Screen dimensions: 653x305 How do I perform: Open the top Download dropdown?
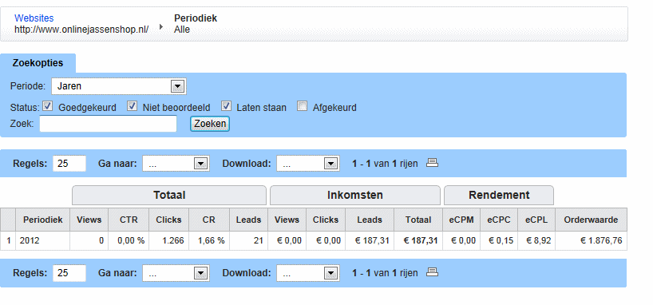pos(308,164)
